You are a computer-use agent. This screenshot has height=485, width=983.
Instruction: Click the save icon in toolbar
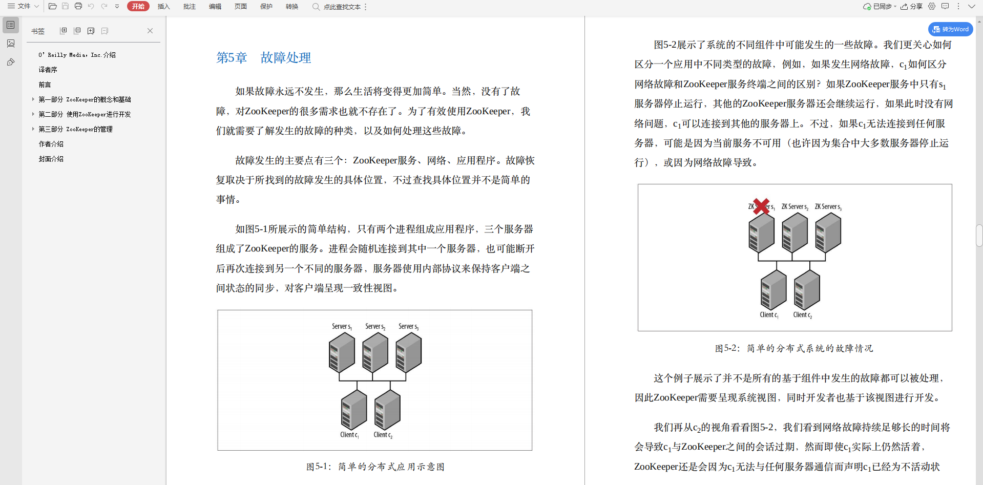(65, 6)
